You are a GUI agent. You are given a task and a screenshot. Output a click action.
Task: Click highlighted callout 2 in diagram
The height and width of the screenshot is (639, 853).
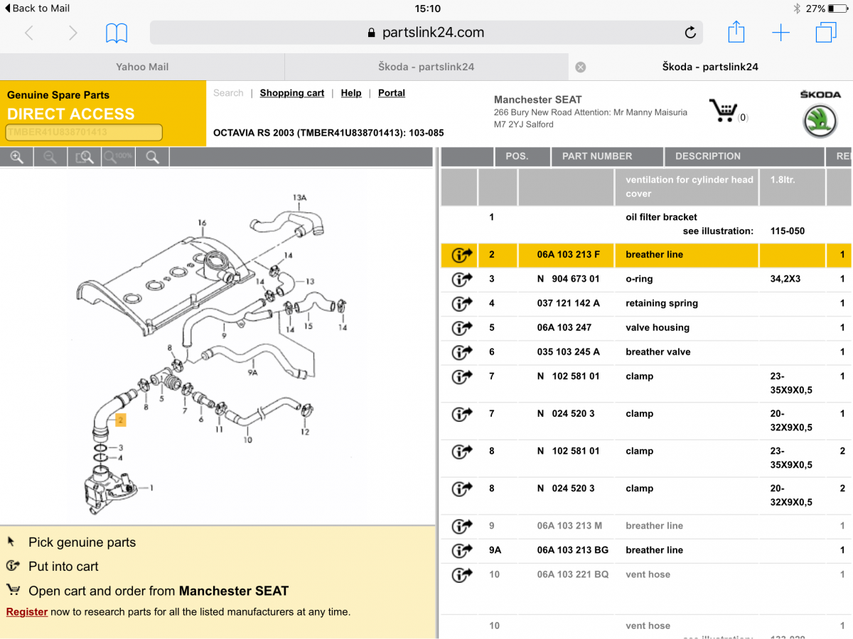(x=121, y=420)
